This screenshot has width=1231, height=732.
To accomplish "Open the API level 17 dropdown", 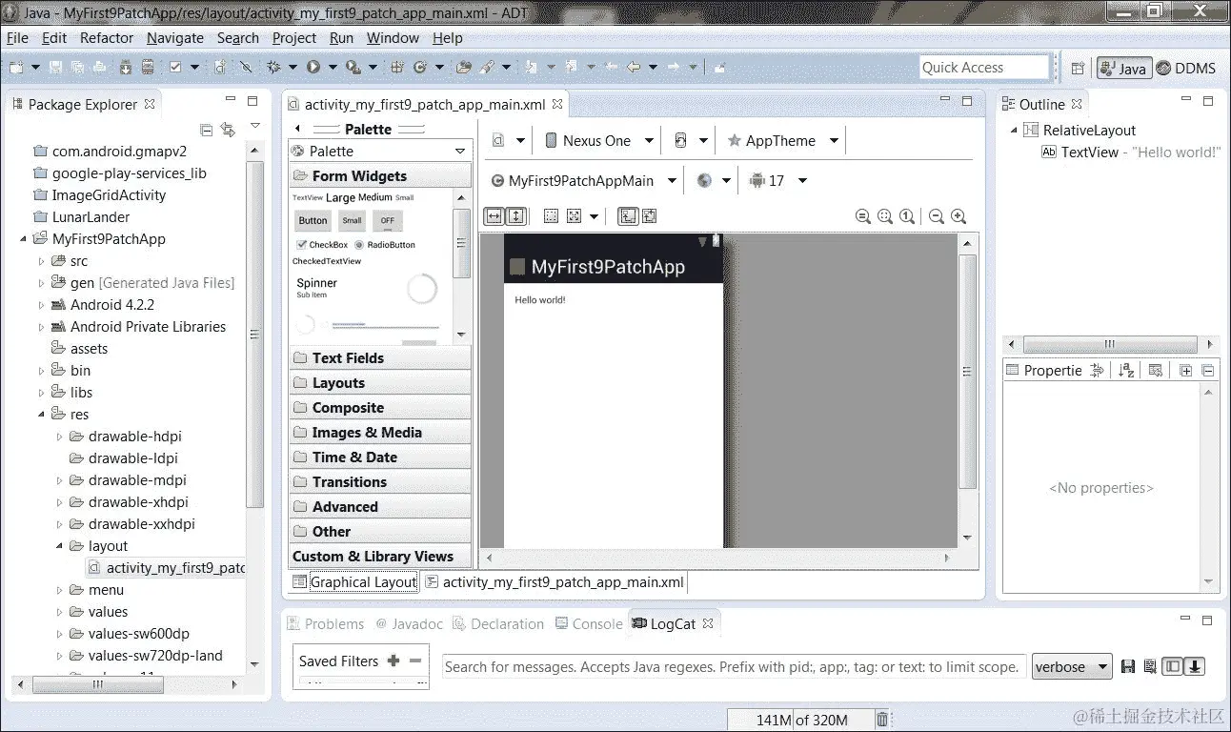I will pos(778,180).
